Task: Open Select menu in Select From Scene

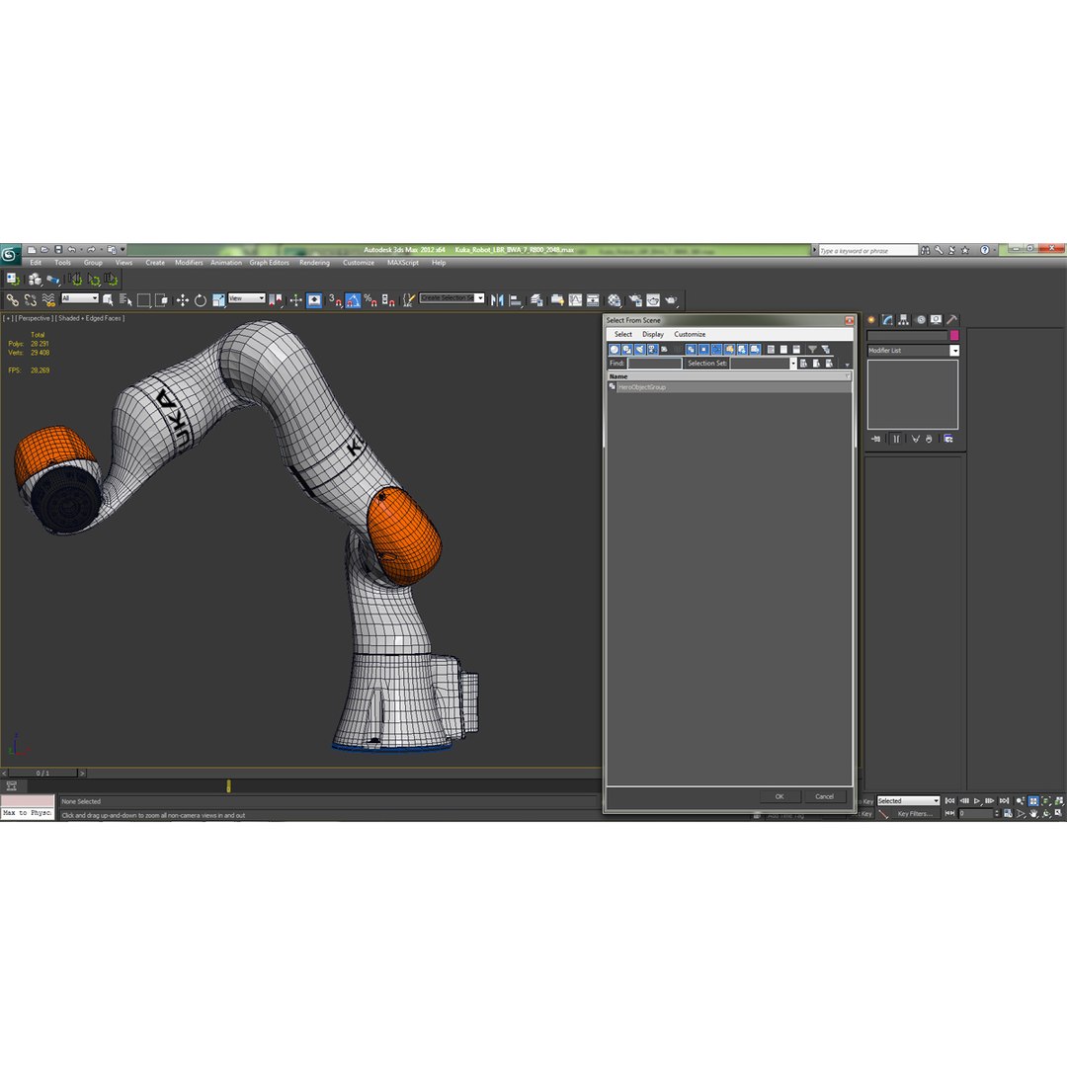Action: [623, 334]
